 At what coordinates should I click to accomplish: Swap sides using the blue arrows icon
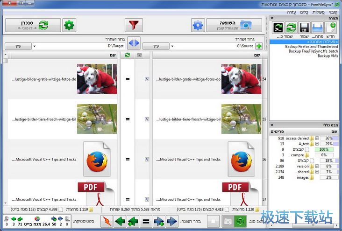click(134, 43)
